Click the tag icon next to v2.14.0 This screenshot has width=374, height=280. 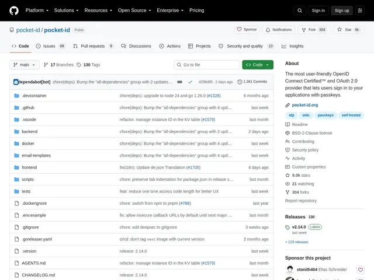click(288, 228)
